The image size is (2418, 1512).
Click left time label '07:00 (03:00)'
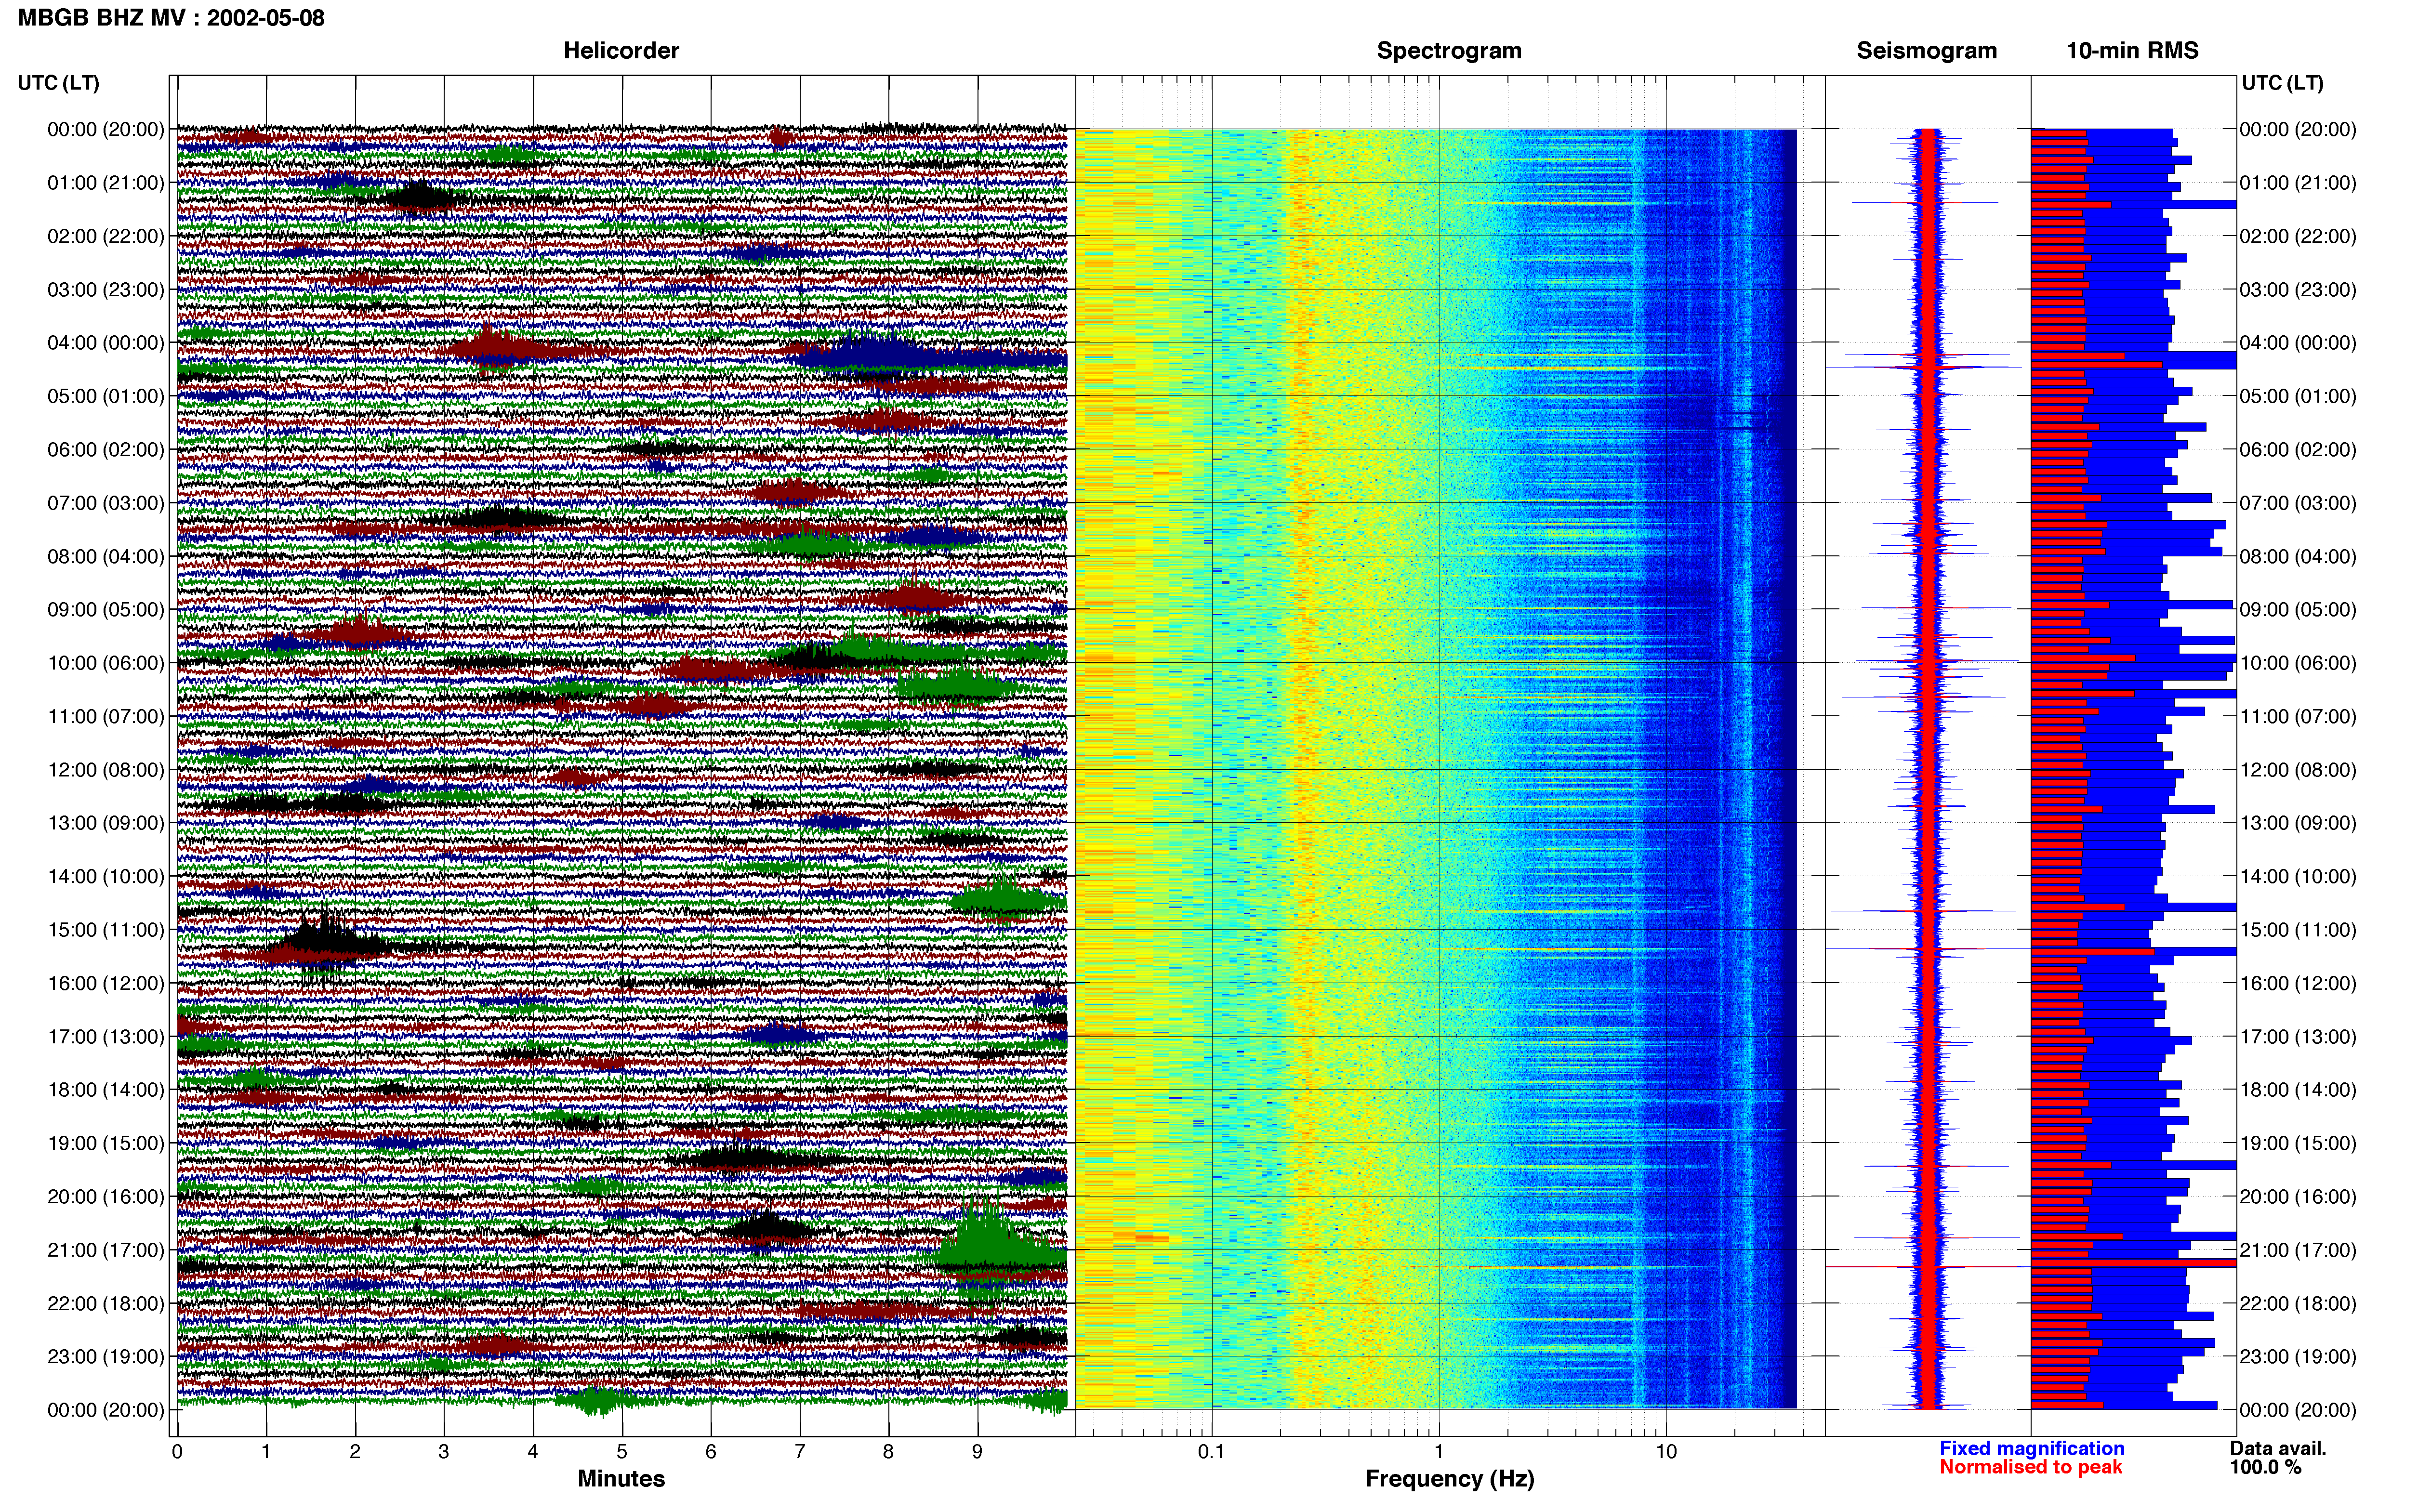(x=105, y=503)
